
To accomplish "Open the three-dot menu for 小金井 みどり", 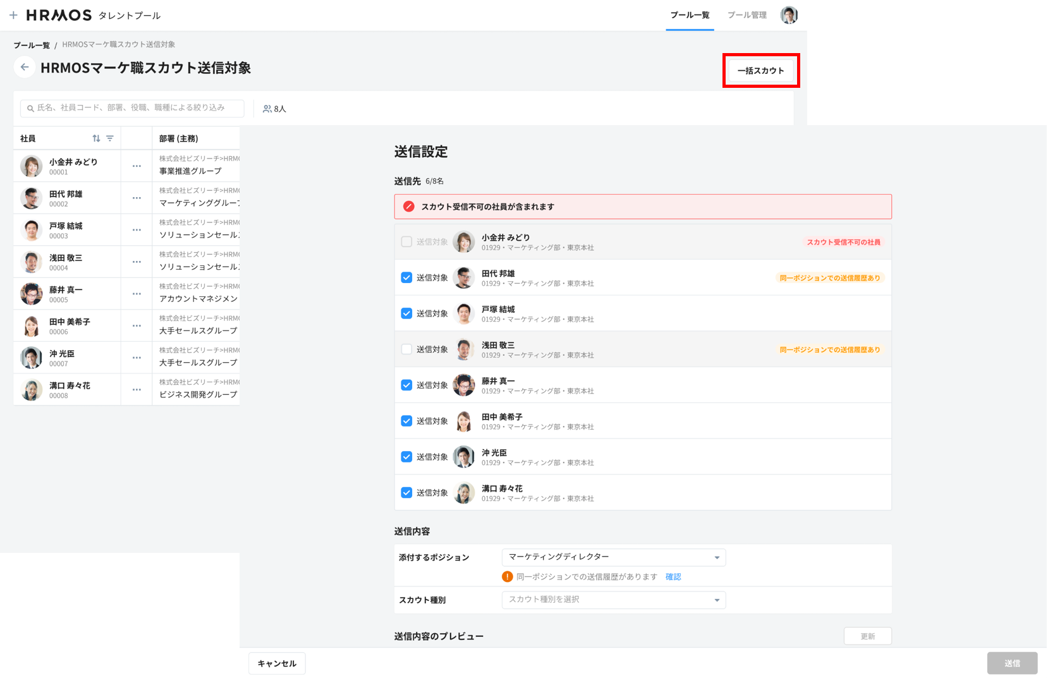I will [x=137, y=166].
